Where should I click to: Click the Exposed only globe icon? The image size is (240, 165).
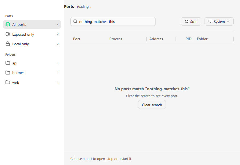click(x=8, y=34)
